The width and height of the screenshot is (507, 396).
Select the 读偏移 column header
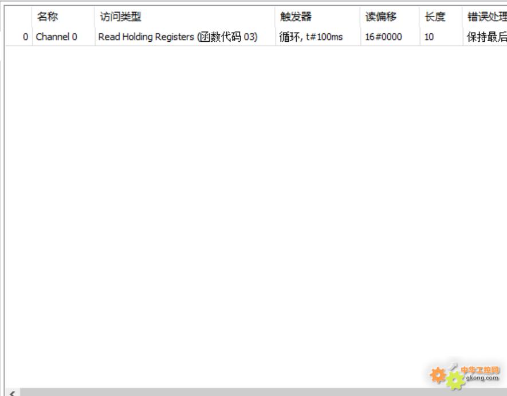point(390,17)
